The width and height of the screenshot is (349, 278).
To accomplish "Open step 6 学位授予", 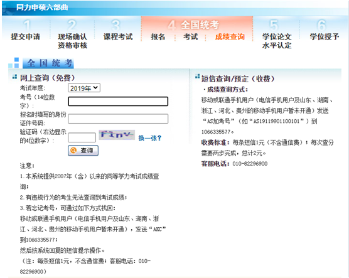I will [x=325, y=36].
